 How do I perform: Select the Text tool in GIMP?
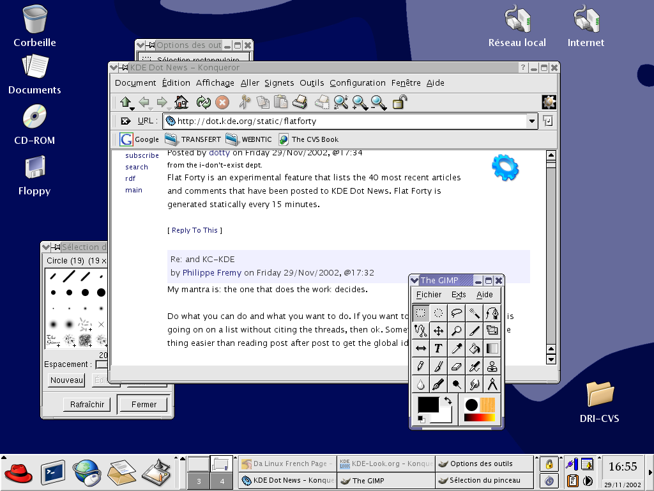pyautogui.click(x=438, y=348)
